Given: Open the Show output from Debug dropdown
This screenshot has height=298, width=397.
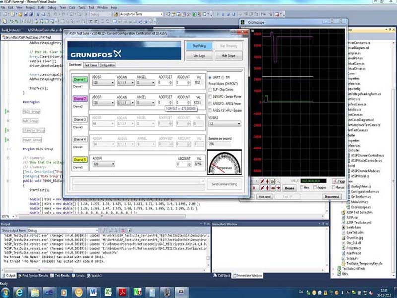Looking at the screenshot, I should coord(63,230).
